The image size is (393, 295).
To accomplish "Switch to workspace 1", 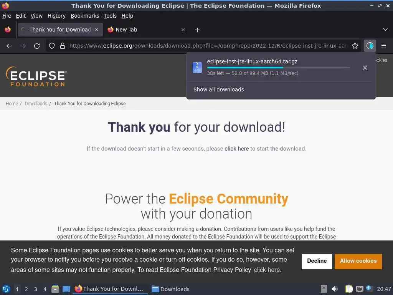I will [17, 289].
